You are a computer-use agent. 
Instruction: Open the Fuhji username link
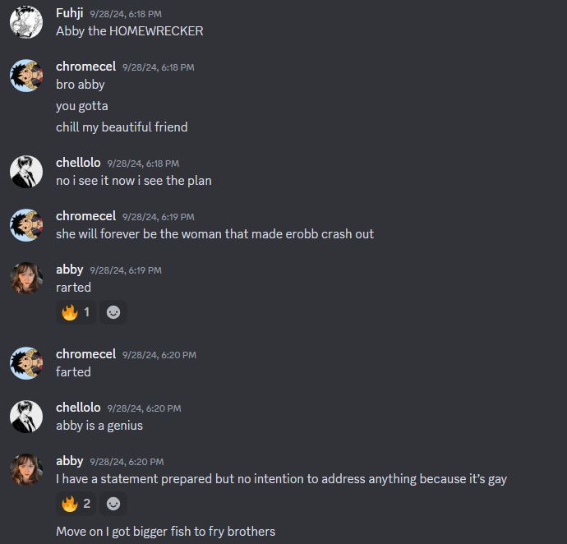tap(69, 13)
